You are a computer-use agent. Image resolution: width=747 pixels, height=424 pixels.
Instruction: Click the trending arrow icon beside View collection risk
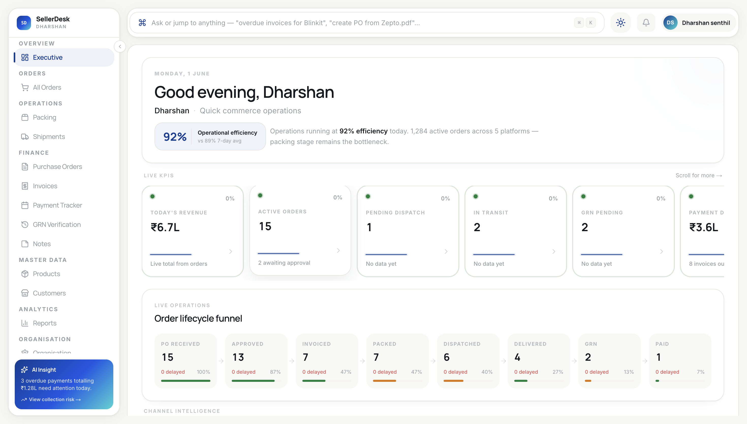coord(24,400)
